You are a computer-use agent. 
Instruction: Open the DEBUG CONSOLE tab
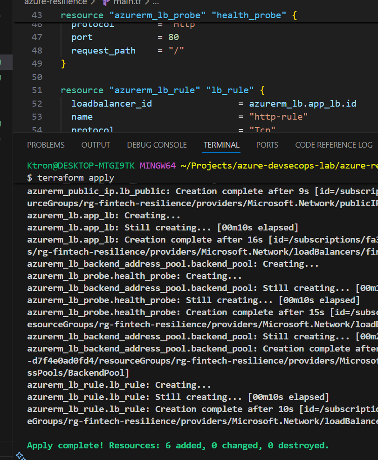click(x=157, y=145)
